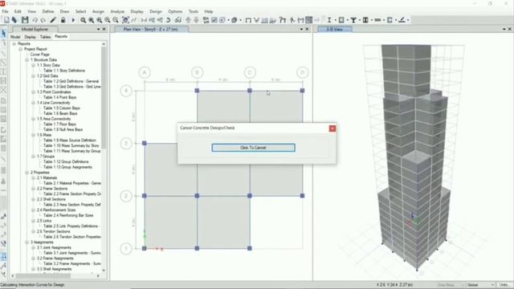Screen dimensions: 514x289
Task: Close the Cancel Concrete Design/Check dialog
Action: pyautogui.click(x=332, y=128)
